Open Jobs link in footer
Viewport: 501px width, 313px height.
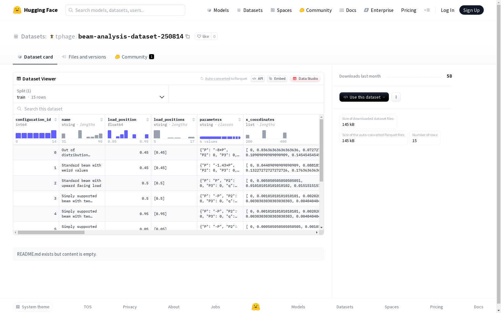click(215, 307)
